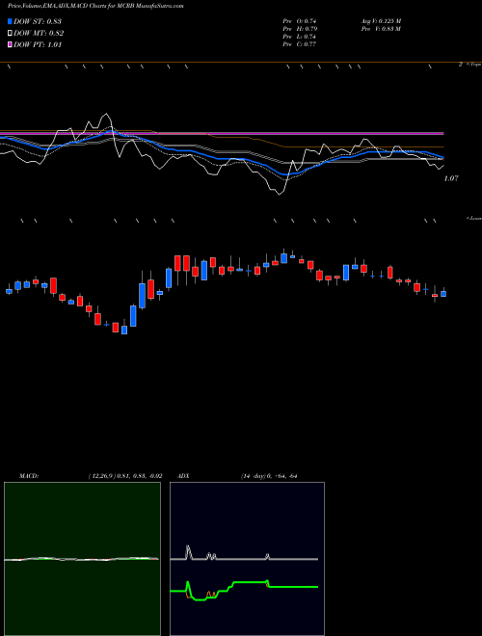The height and width of the screenshot is (636, 482).
Task: Select the 'DOW MT: 0.82' label
Action: (x=39, y=34)
